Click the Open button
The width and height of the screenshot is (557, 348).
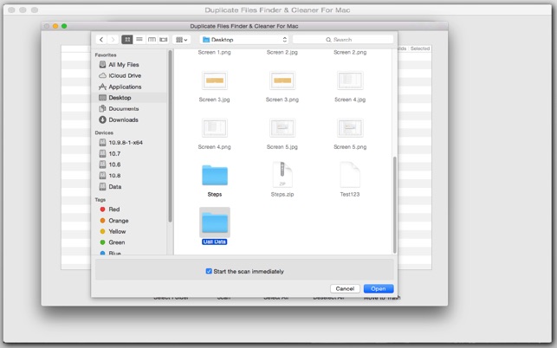[x=379, y=288]
